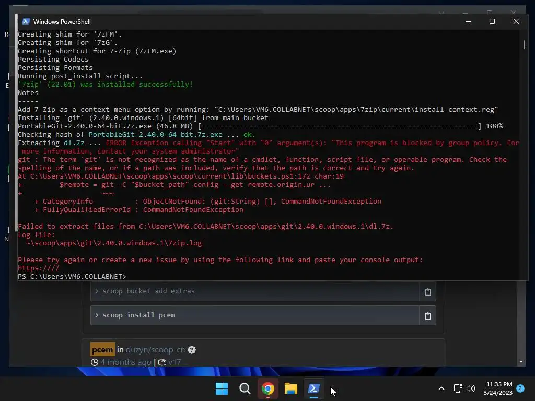This screenshot has width=535, height=401.
Task: Open network status tray icon
Action: click(458, 388)
